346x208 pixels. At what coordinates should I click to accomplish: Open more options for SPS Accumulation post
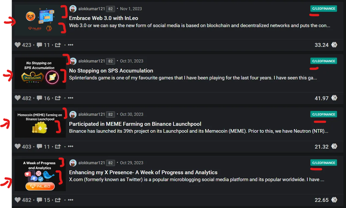point(71,98)
